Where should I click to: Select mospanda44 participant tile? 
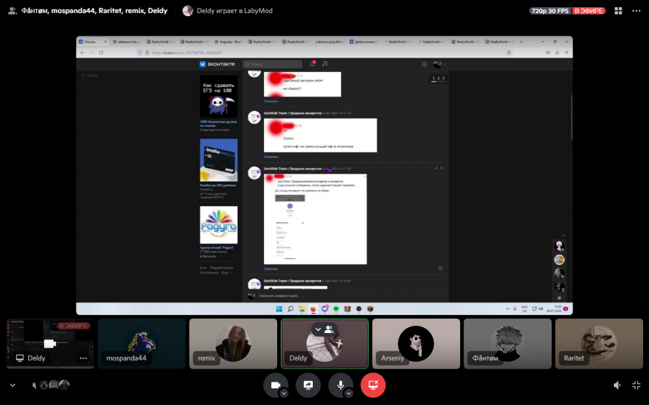point(141,343)
